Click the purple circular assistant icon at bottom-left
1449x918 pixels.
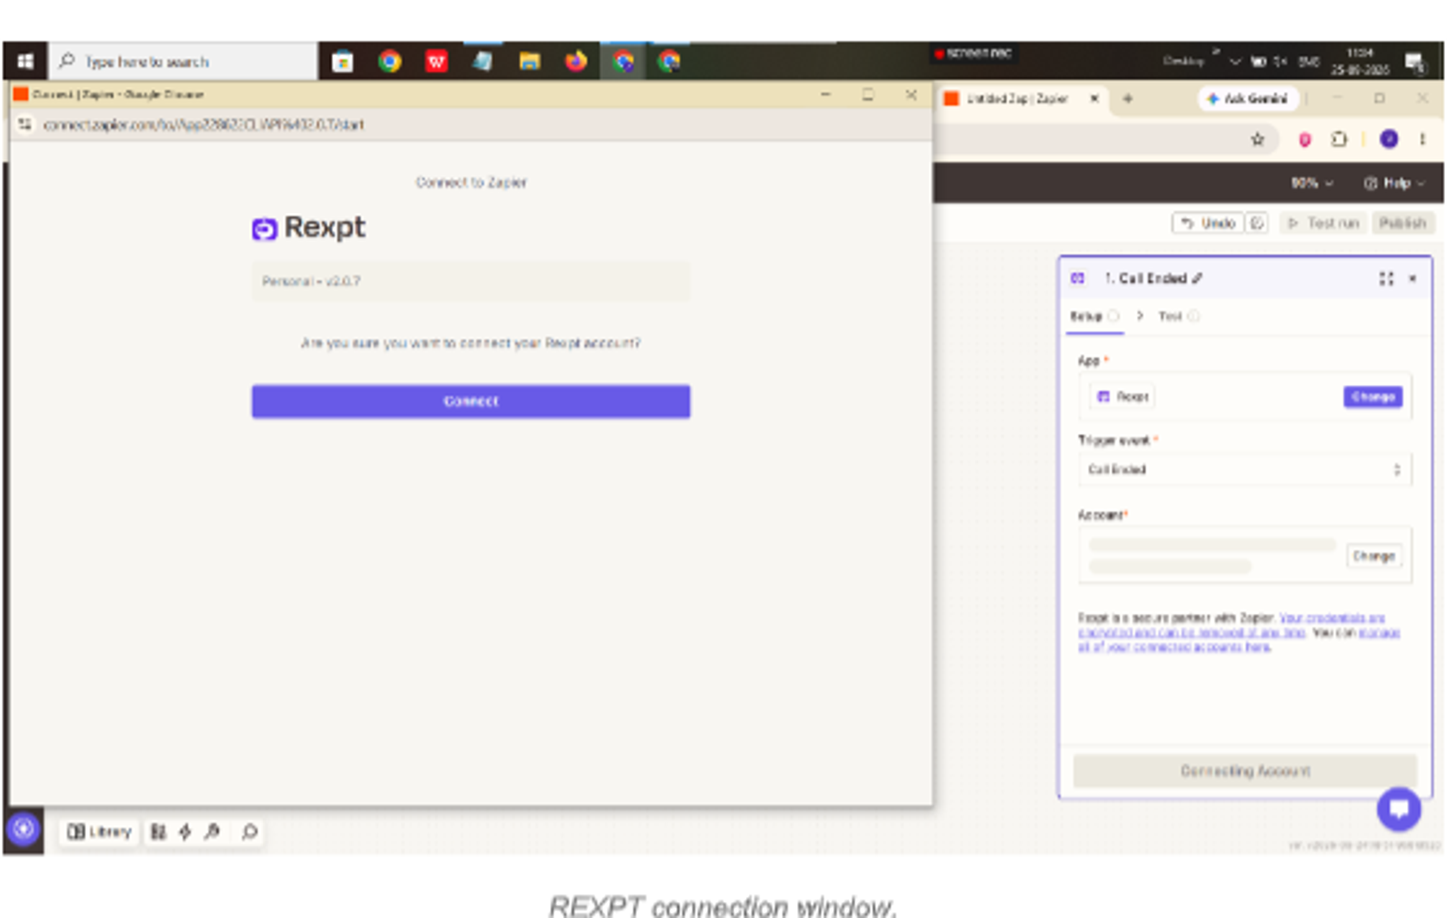23,829
